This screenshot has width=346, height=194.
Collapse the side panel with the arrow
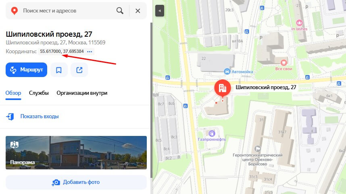tap(160, 10)
